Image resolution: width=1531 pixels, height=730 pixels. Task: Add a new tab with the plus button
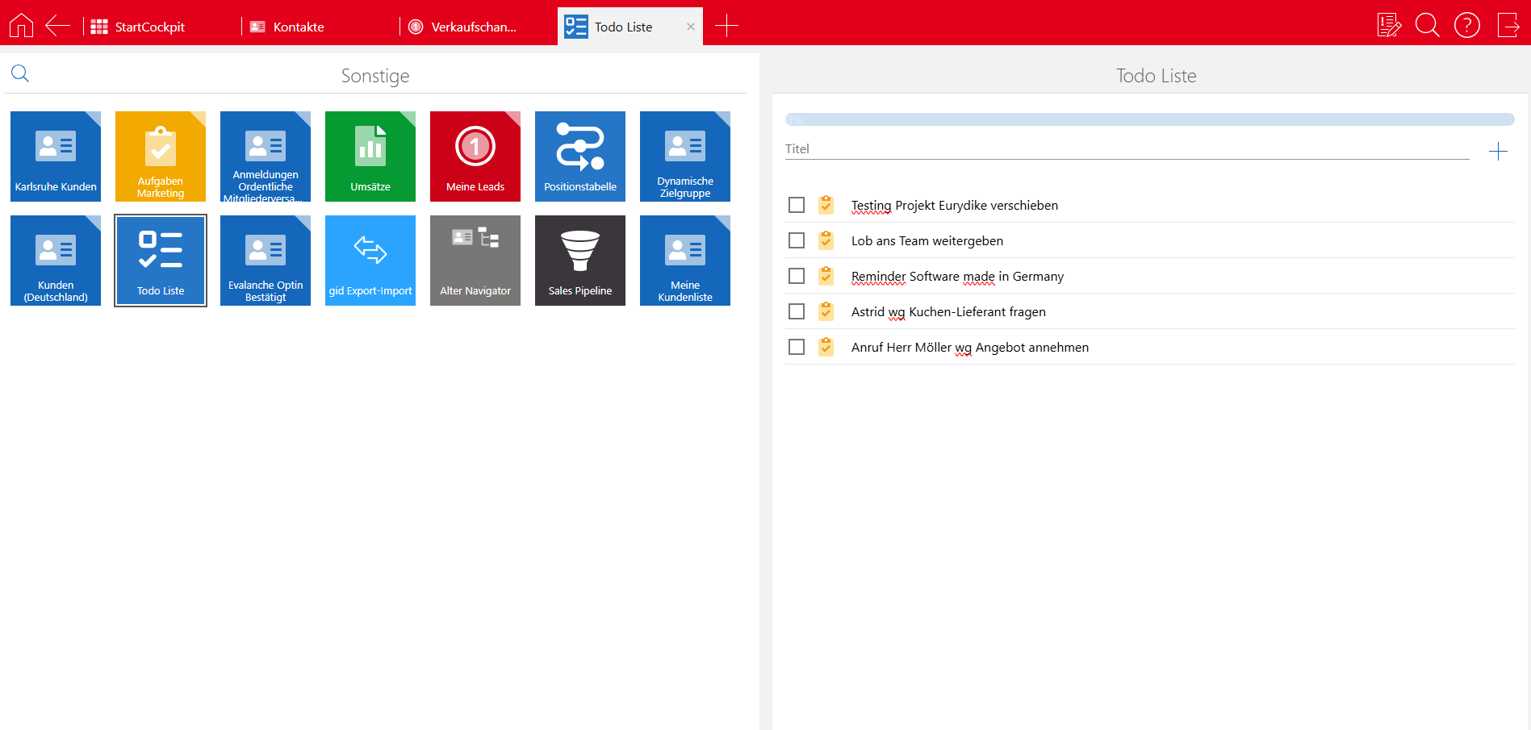726,26
